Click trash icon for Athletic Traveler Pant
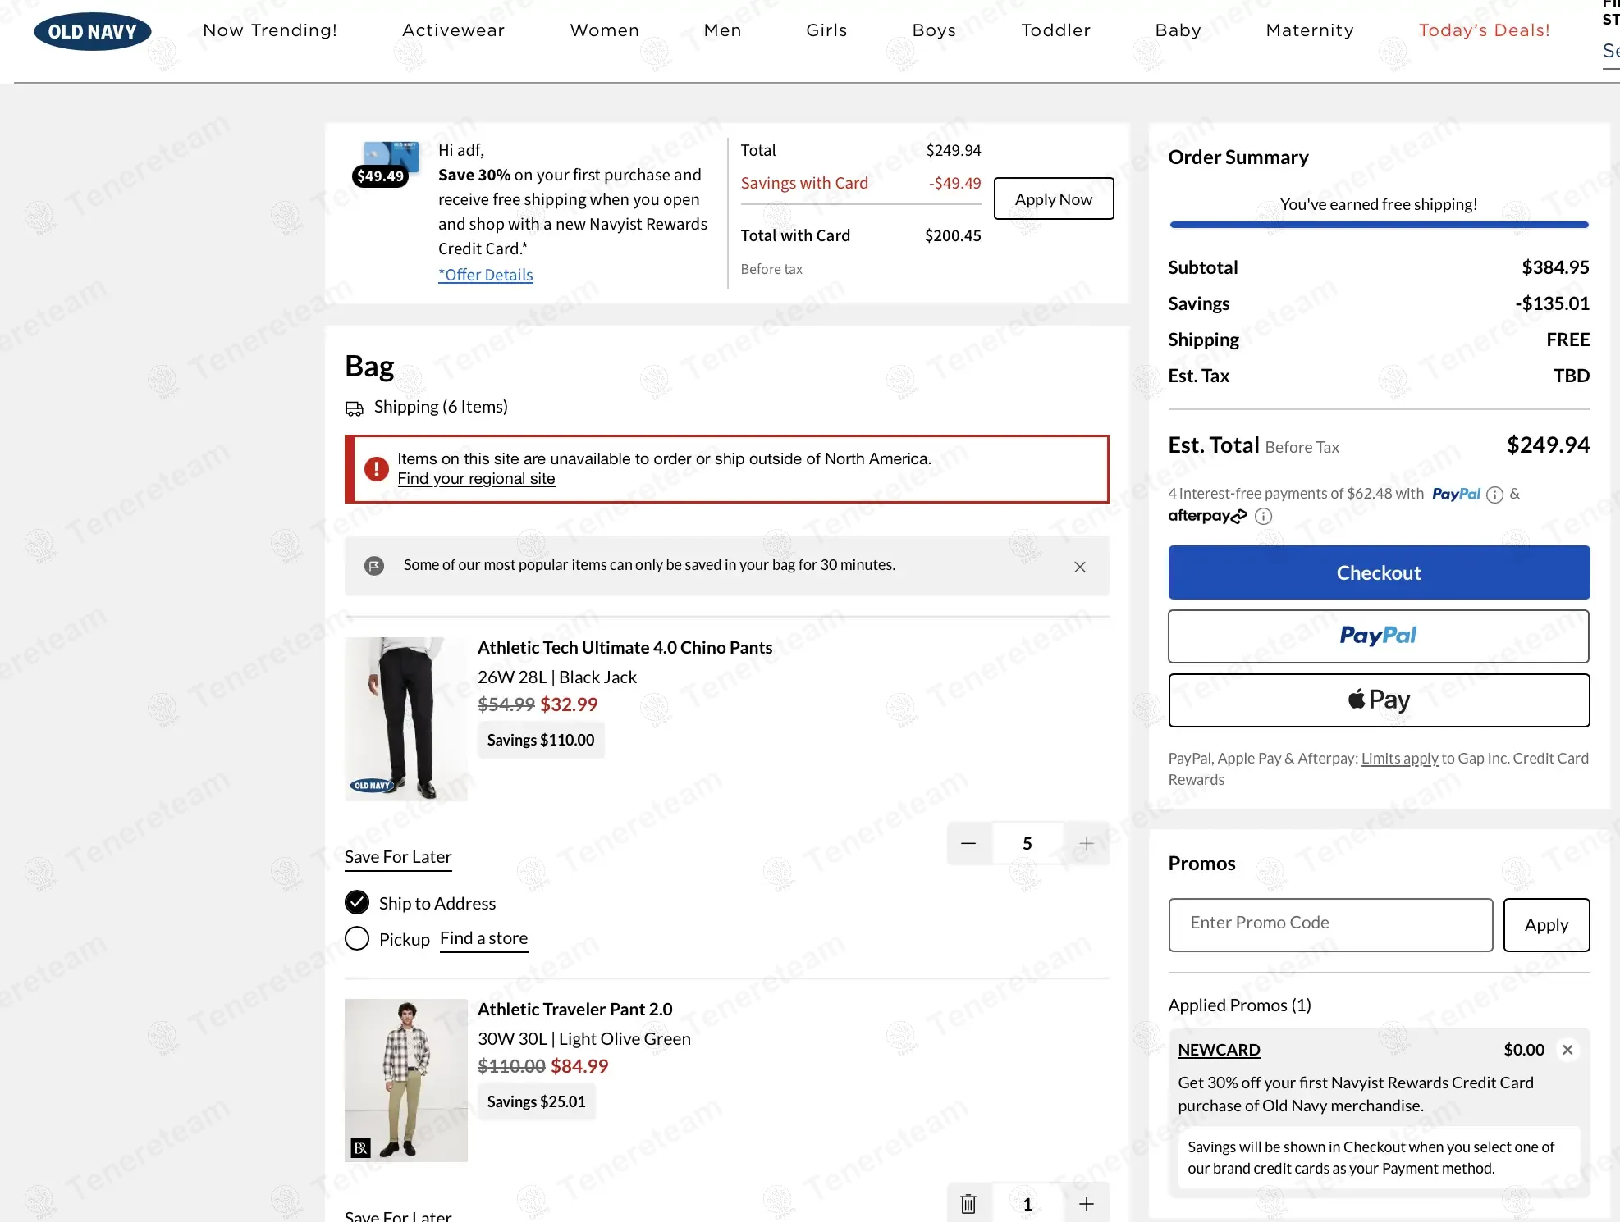The height and width of the screenshot is (1222, 1620). pos(968,1204)
